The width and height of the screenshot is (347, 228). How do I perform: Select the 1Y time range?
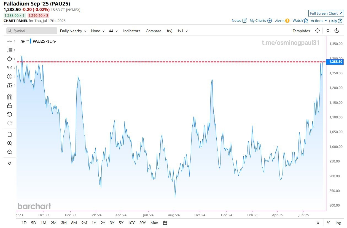coord(94,223)
